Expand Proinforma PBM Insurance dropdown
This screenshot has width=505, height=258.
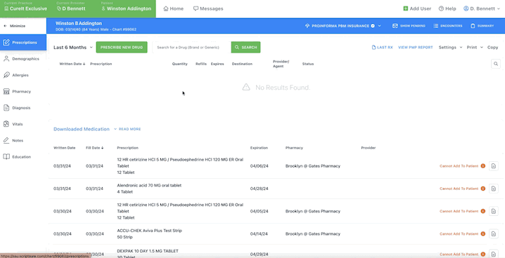[343, 26]
